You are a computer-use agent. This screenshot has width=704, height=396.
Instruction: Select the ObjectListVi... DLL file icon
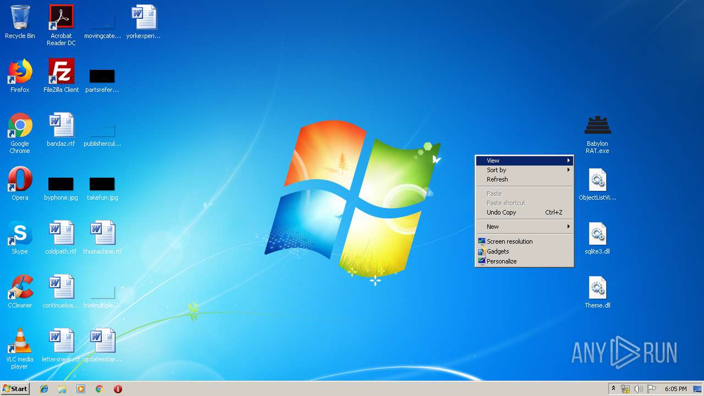point(597,184)
